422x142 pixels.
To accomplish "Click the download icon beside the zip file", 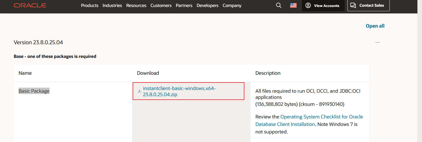I will [139, 91].
